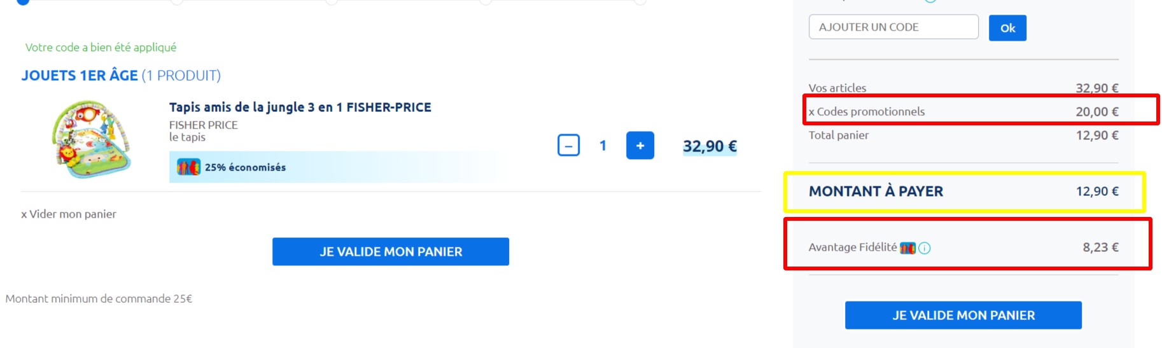1162x348 pixels.
Task: Empty the cart with Vider mon panier
Action: (x=69, y=214)
